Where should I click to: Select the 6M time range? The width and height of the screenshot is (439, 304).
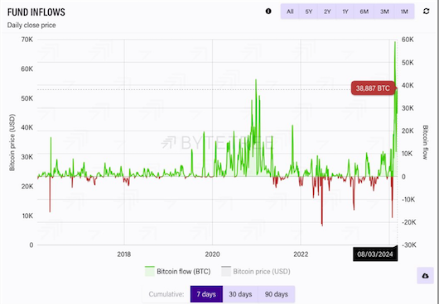[364, 12]
